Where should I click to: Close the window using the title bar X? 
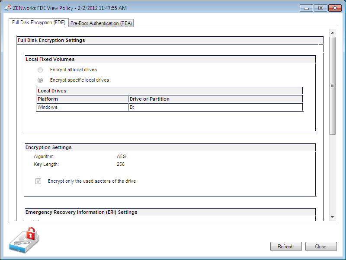pos(334,8)
